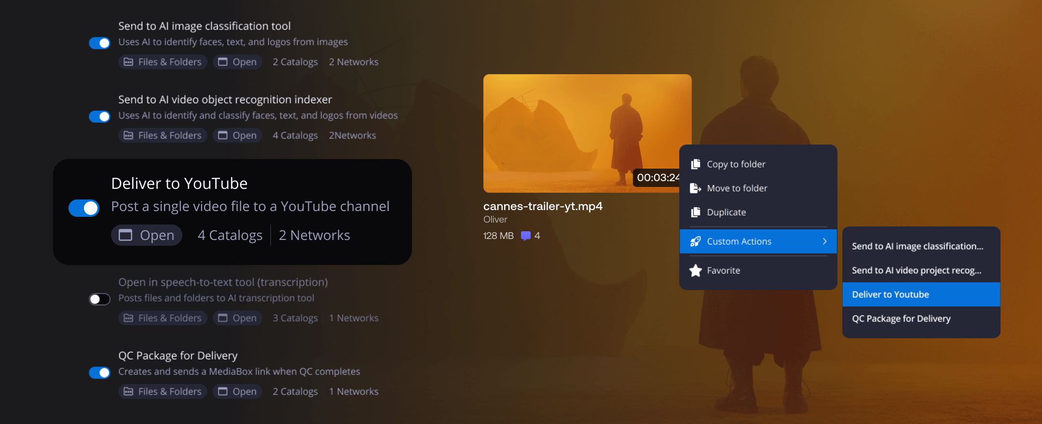Click the comment bubble icon on cannes-trailer-yt.mp4
Viewport: 1042px width, 424px height.
[x=526, y=236]
